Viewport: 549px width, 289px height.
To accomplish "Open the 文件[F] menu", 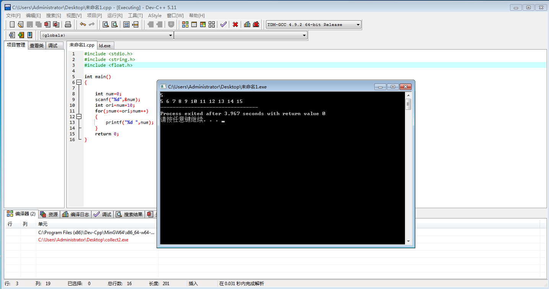I will click(x=13, y=16).
